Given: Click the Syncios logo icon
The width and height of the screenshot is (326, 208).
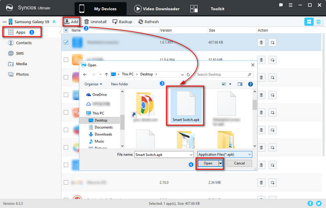Looking at the screenshot, I should (9, 8).
